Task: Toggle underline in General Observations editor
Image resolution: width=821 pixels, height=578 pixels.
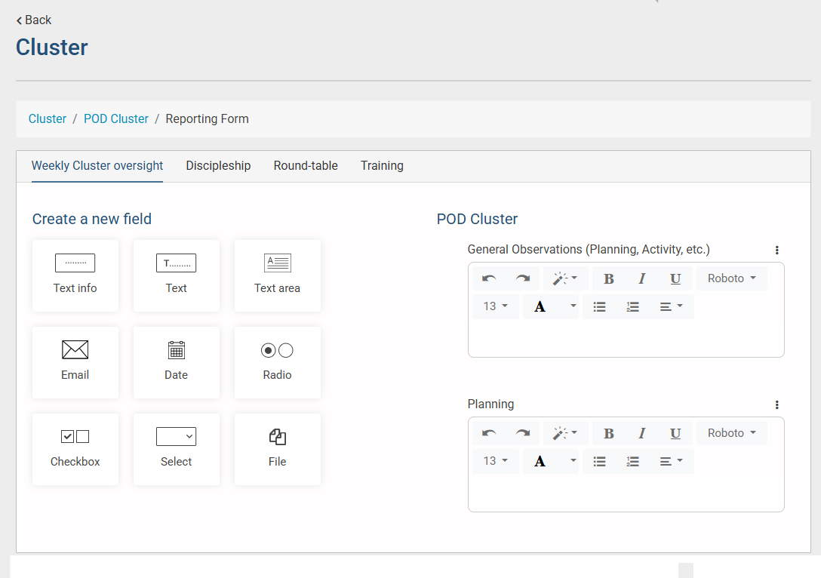Action: coord(675,278)
